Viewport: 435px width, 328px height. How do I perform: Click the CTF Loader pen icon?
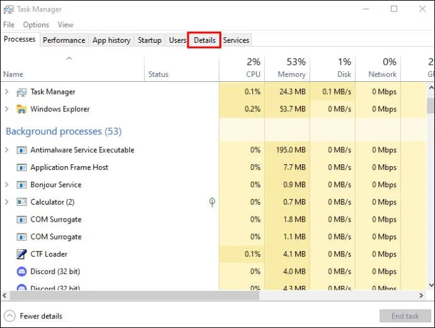pos(21,254)
